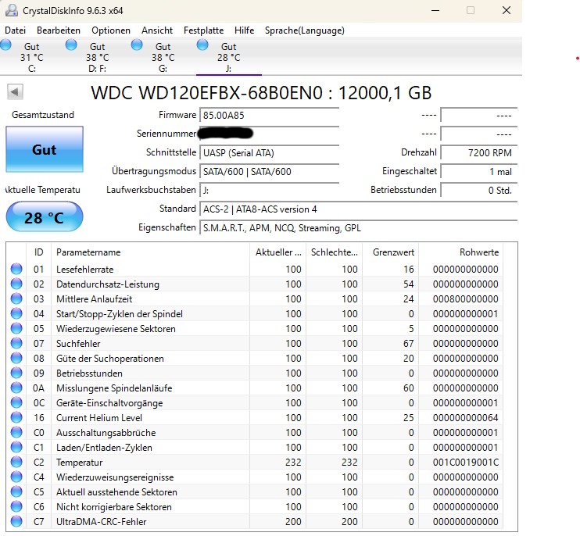The height and width of the screenshot is (536, 580).
Task: Close the CrystalDiskInfo window
Action: click(x=507, y=10)
